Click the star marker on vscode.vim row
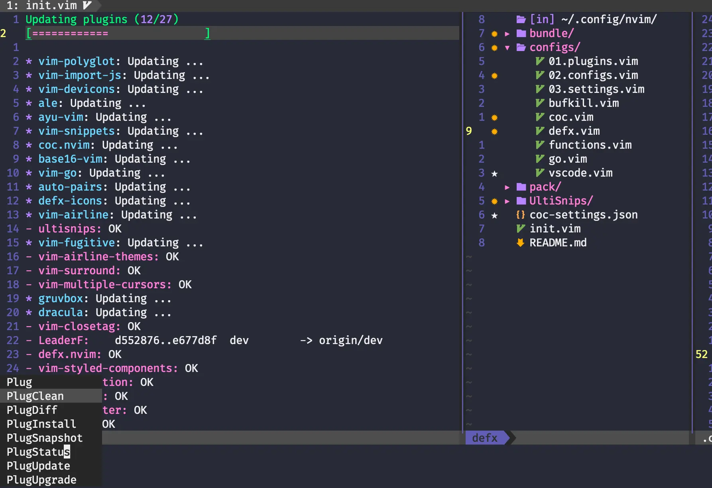The height and width of the screenshot is (488, 712). click(494, 173)
